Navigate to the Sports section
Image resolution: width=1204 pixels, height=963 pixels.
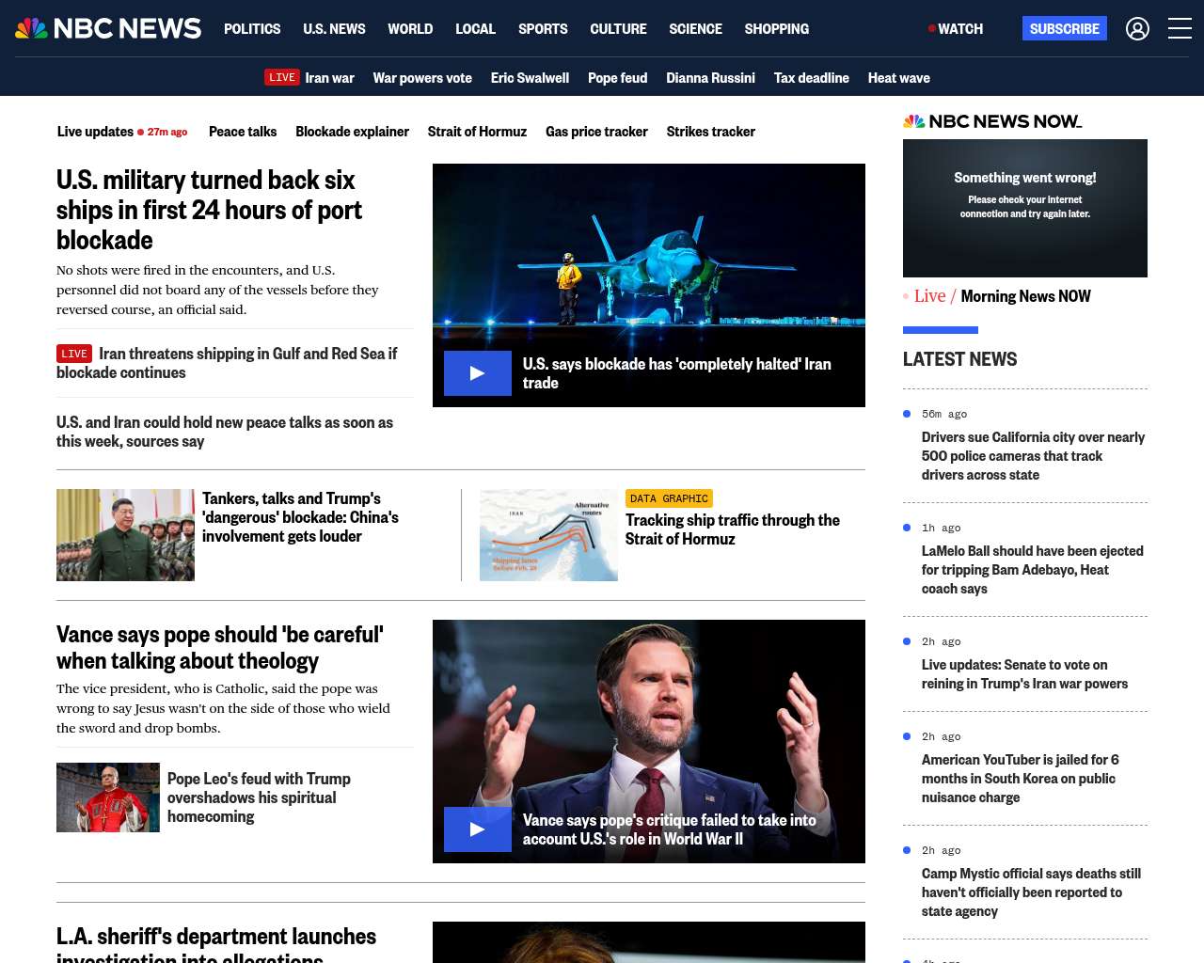point(543,29)
